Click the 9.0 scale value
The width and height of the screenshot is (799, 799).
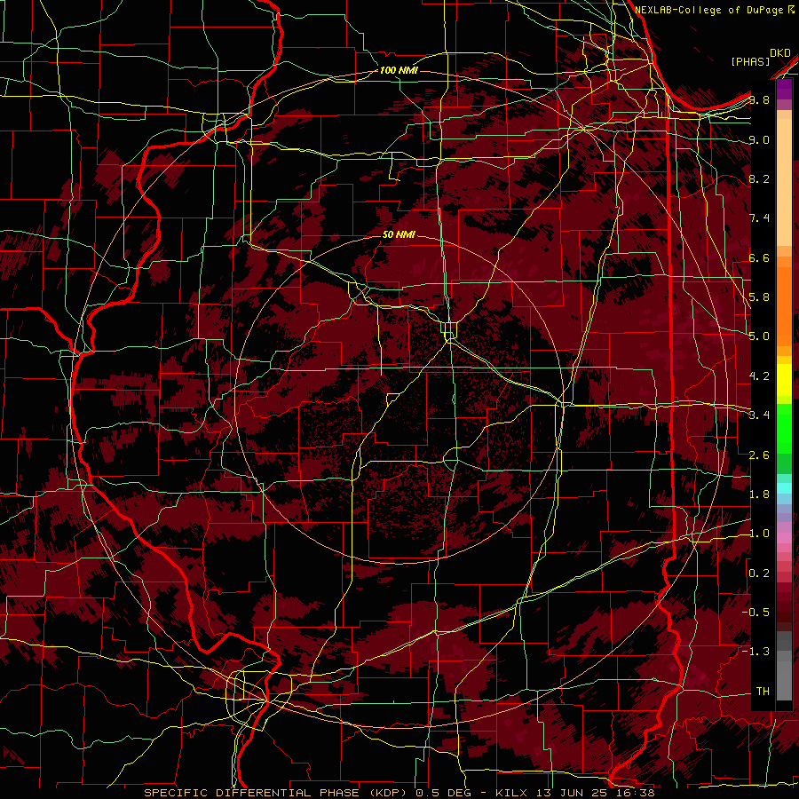(759, 139)
